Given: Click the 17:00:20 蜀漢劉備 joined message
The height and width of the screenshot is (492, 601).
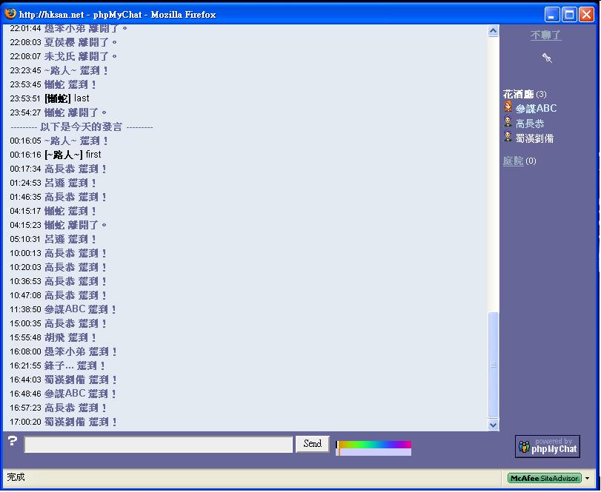Looking at the screenshot, I should pyautogui.click(x=63, y=422).
